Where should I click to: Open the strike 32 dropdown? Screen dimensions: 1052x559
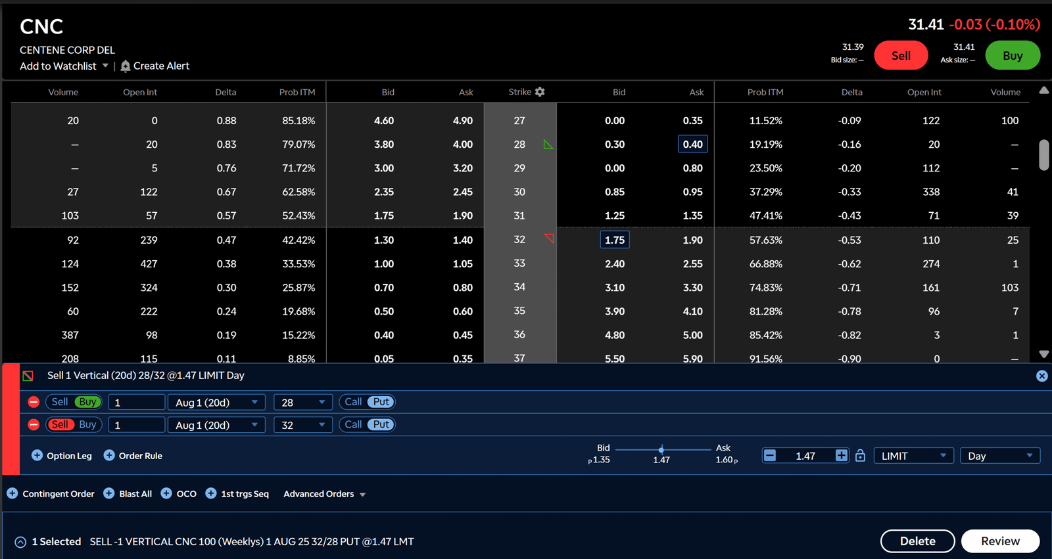[x=302, y=425]
